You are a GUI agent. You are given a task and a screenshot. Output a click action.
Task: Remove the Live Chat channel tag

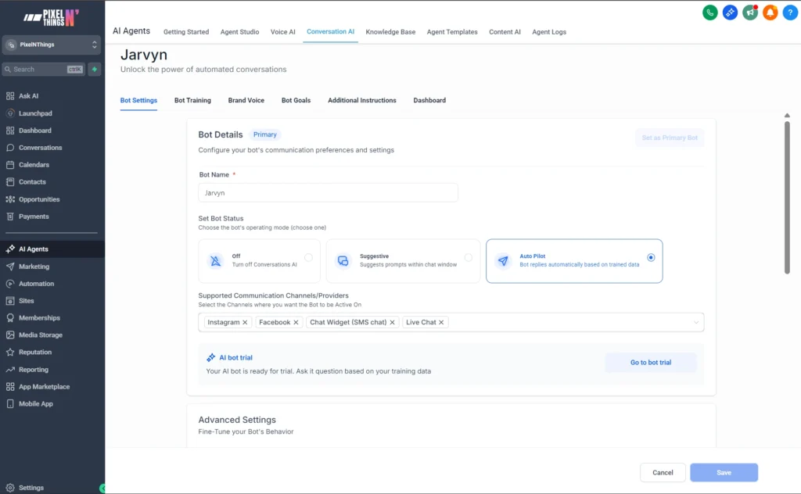click(441, 323)
